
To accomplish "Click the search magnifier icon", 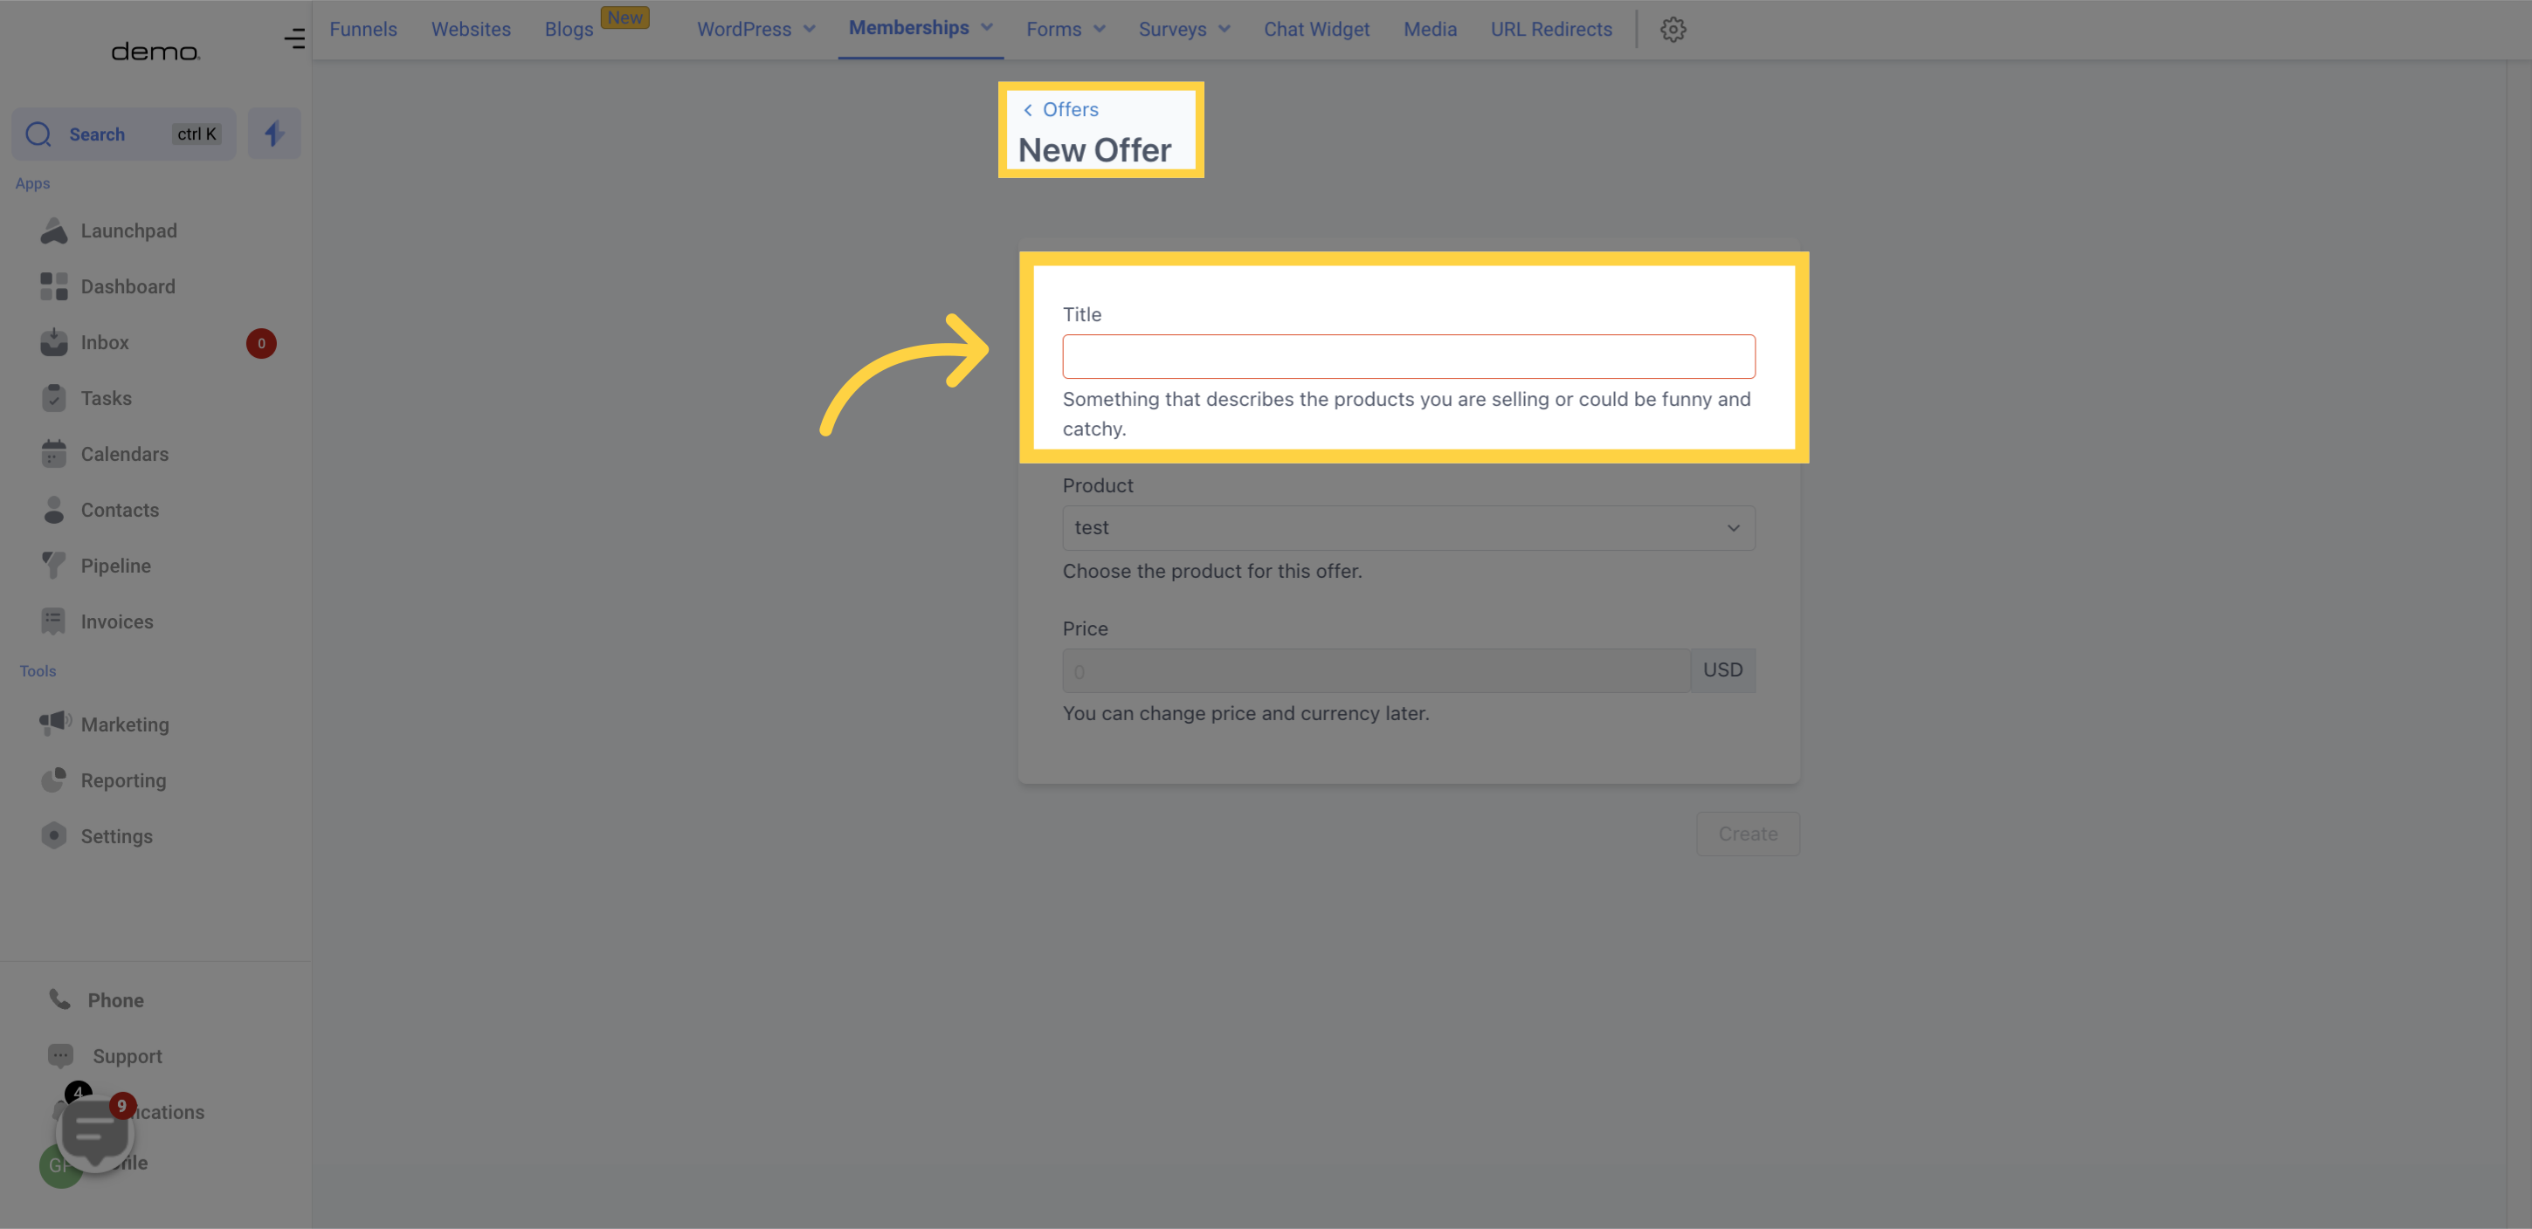I will [x=38, y=134].
